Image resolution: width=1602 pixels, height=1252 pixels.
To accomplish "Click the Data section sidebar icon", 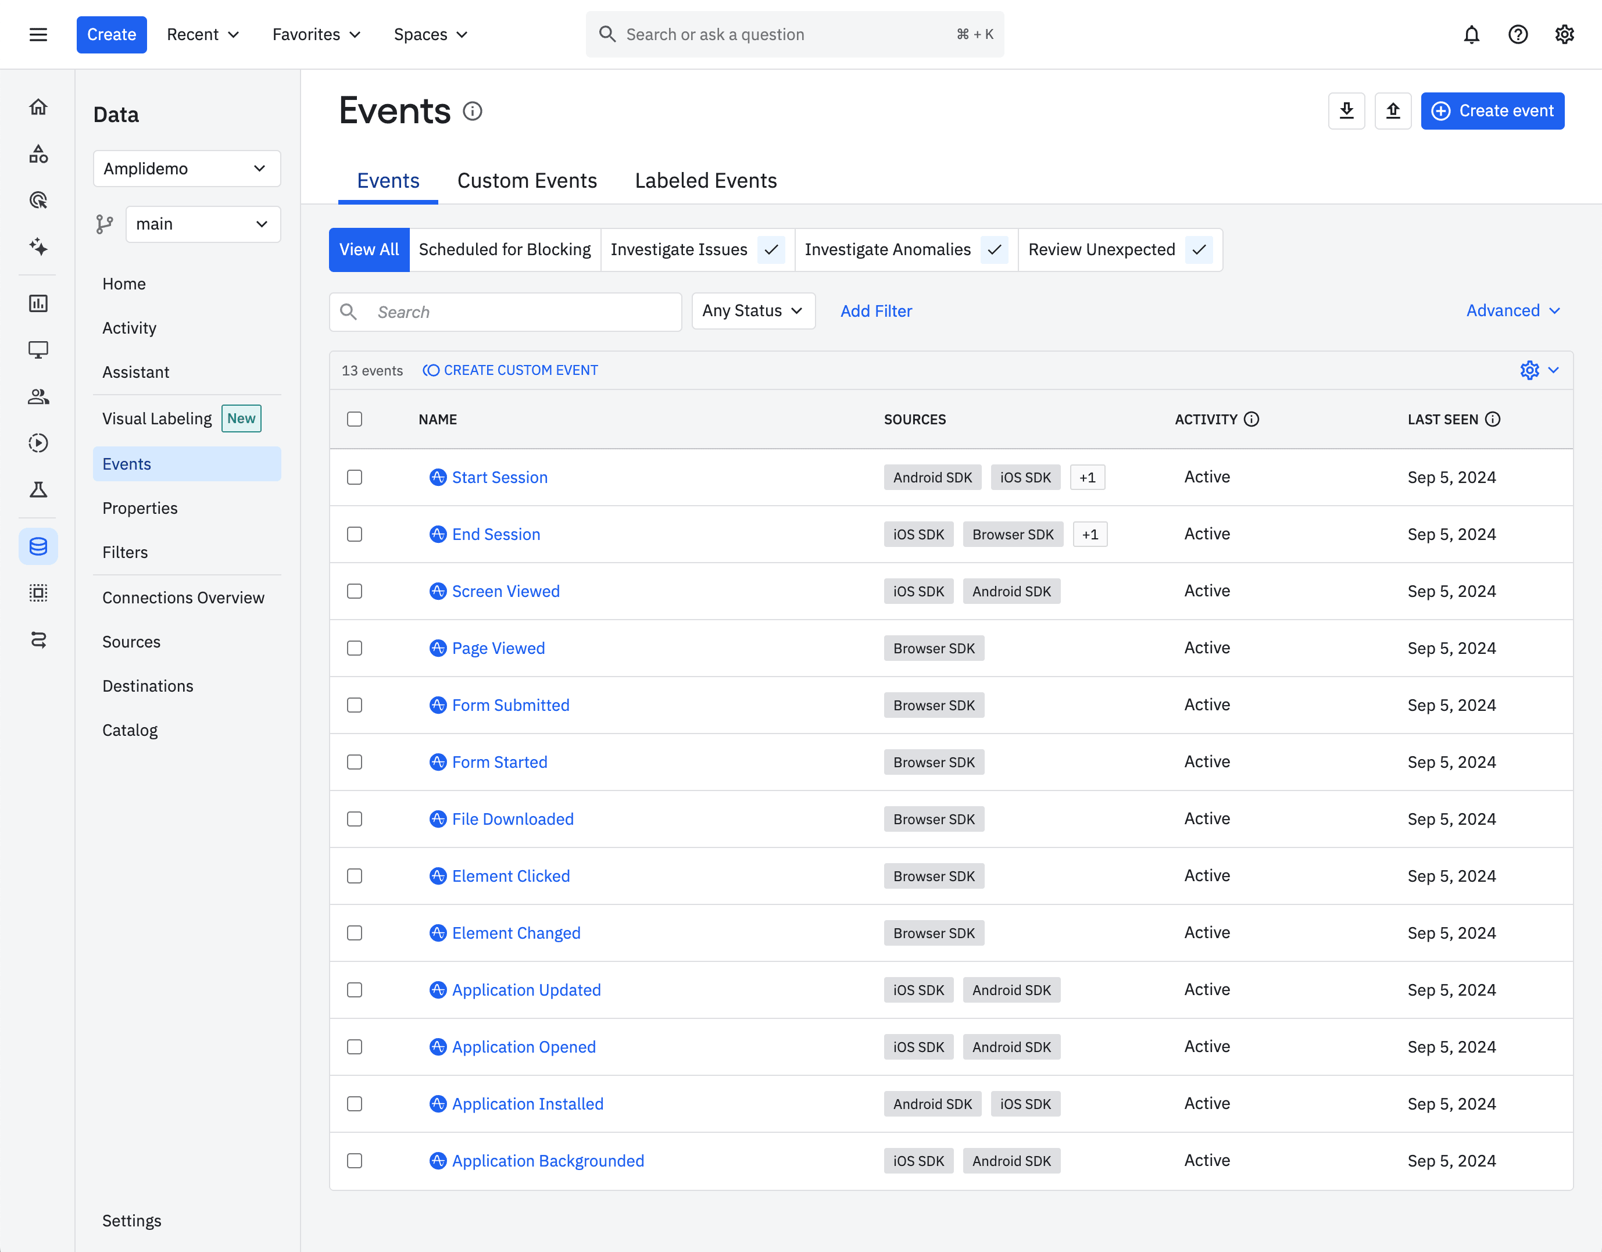I will tap(39, 546).
